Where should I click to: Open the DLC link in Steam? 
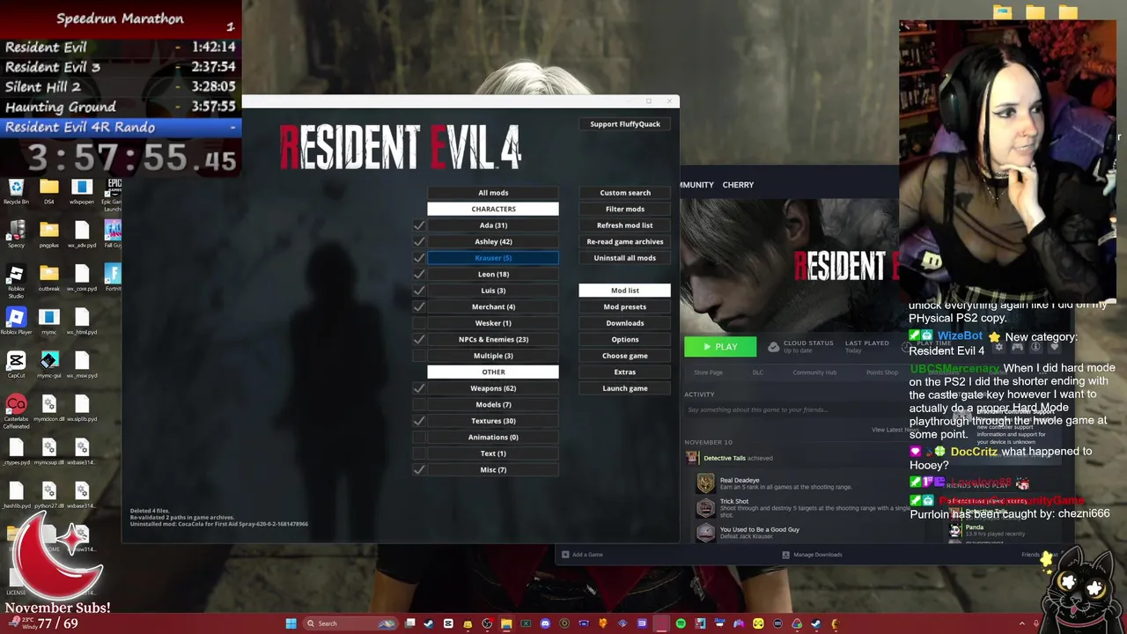pyautogui.click(x=757, y=372)
